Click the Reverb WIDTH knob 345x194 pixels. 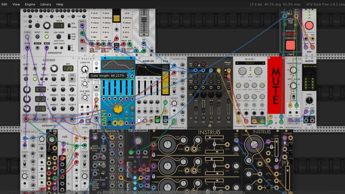click(x=254, y=96)
